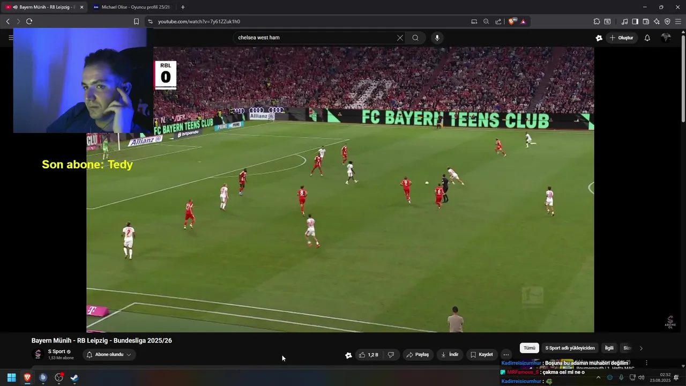
Task: Open Brave from the taskbar
Action: click(27, 377)
